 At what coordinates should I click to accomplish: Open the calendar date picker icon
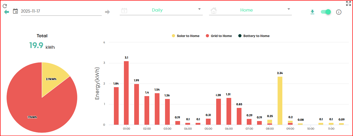pos(16,11)
